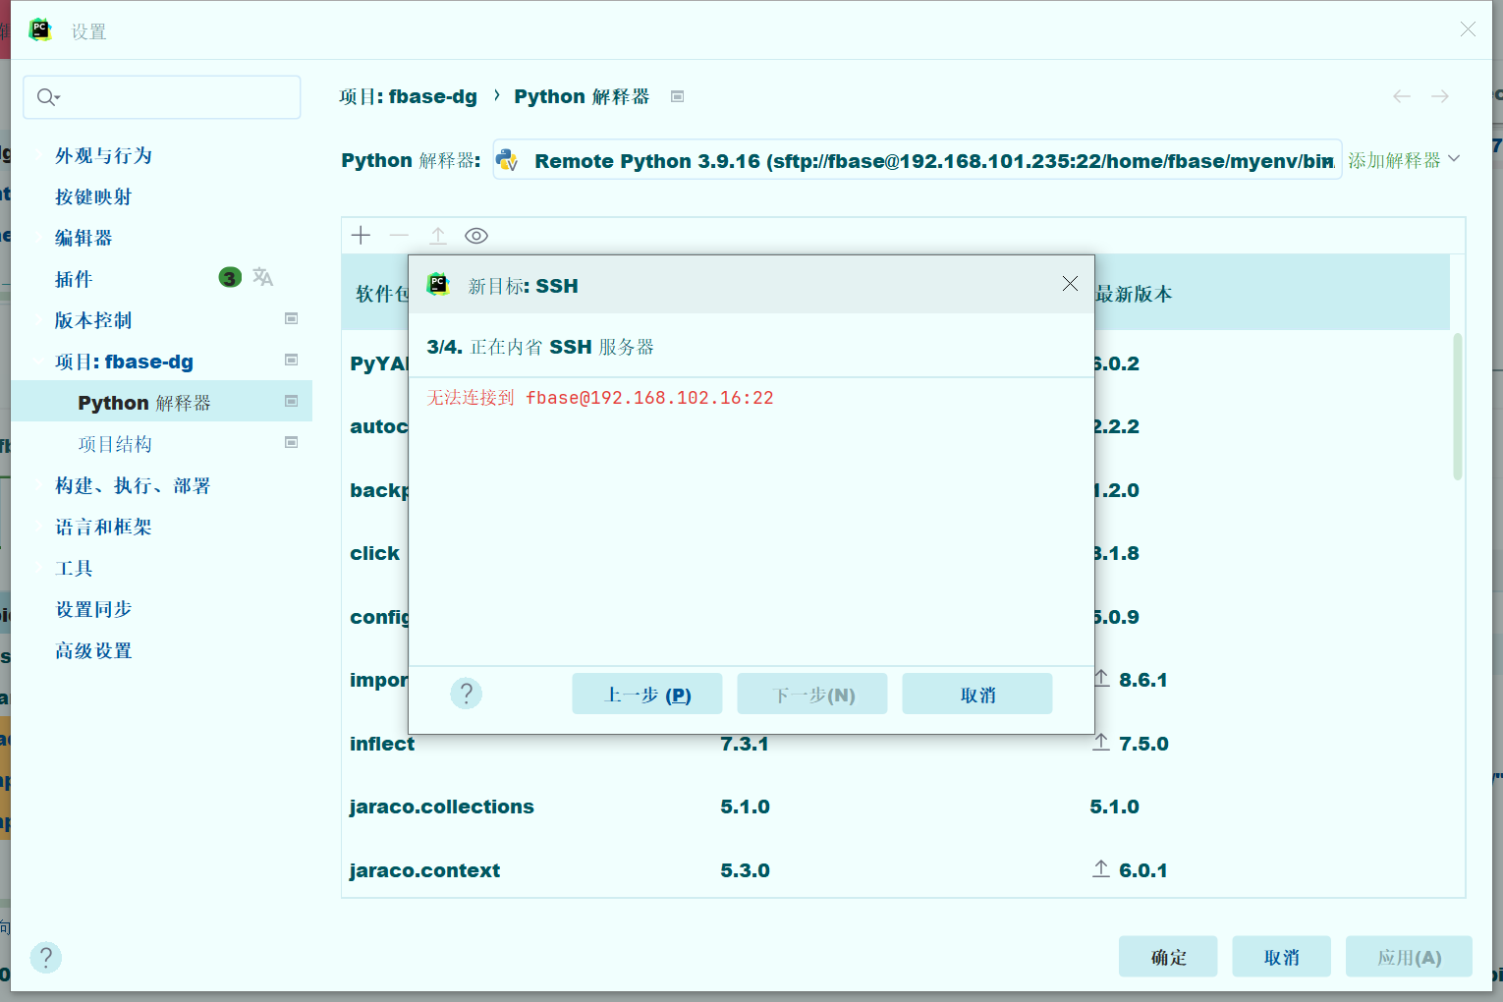Open the Add Interpreter dropdown link
The image size is (1503, 1002).
1404,160
